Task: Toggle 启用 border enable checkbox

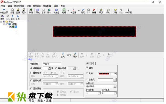Action: (x=87, y=68)
